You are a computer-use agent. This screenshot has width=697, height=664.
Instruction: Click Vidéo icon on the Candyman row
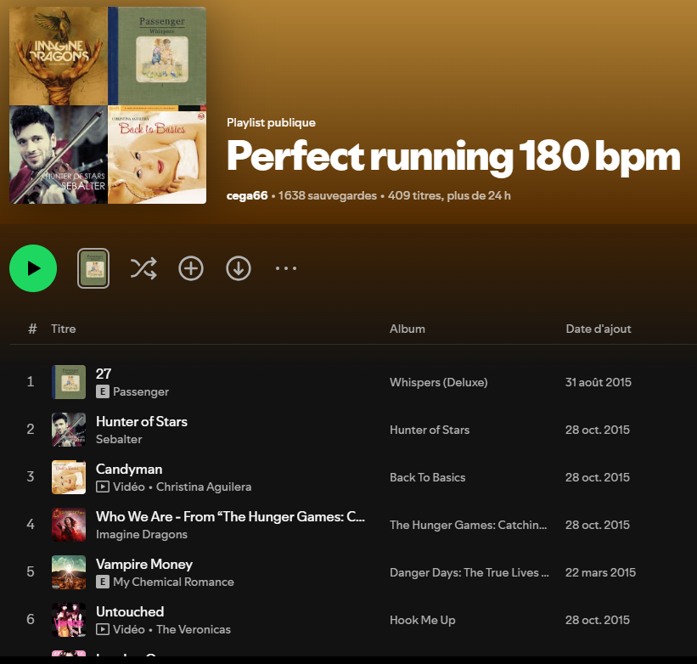pos(103,487)
